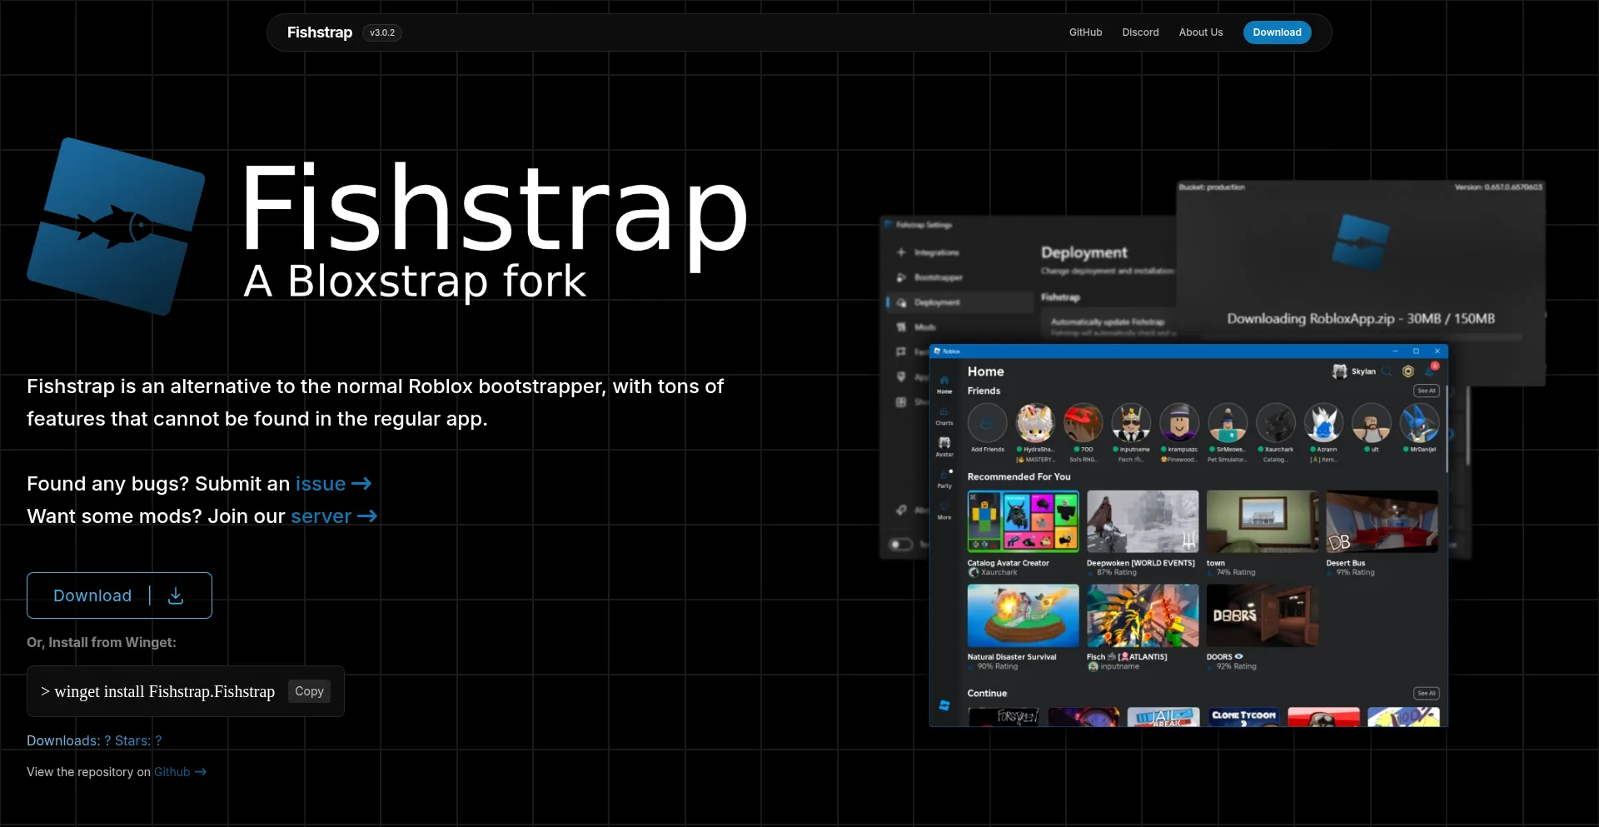
Task: Click the notification bell with red badge
Action: pos(1432,369)
